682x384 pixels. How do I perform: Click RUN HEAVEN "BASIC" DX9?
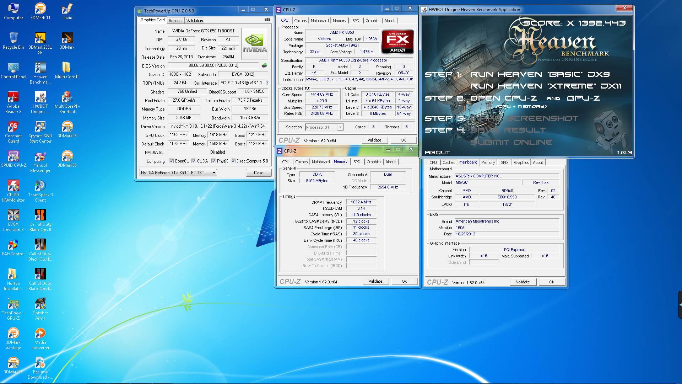pyautogui.click(x=540, y=74)
